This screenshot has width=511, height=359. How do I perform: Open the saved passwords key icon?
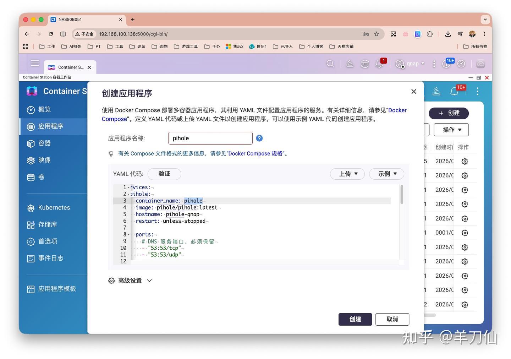click(366, 34)
